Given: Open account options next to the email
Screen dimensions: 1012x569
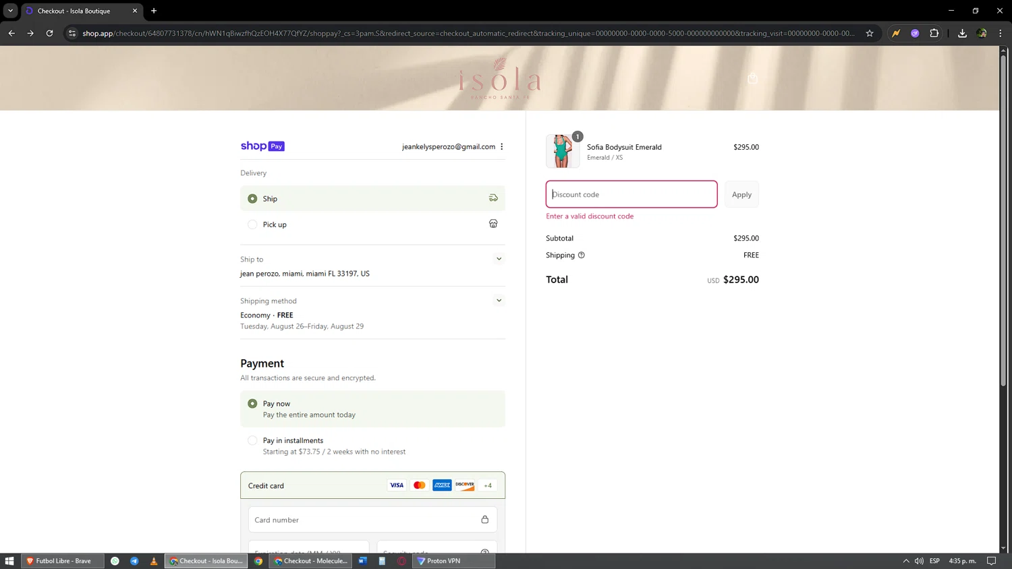Looking at the screenshot, I should (x=502, y=146).
